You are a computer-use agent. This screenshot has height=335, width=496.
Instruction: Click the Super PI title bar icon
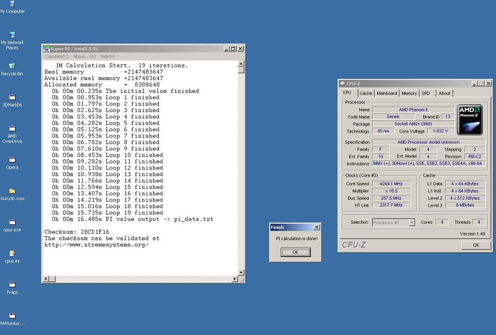click(46, 49)
